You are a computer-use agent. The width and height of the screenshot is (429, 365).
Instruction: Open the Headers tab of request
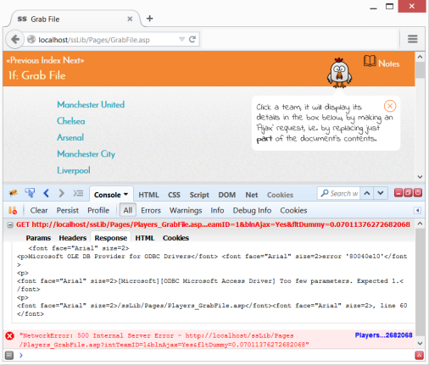pos(73,238)
